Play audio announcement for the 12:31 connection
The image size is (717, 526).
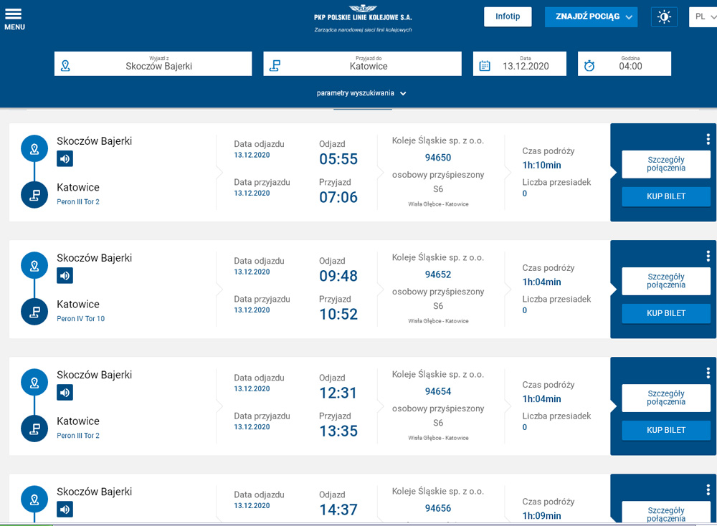pos(65,393)
